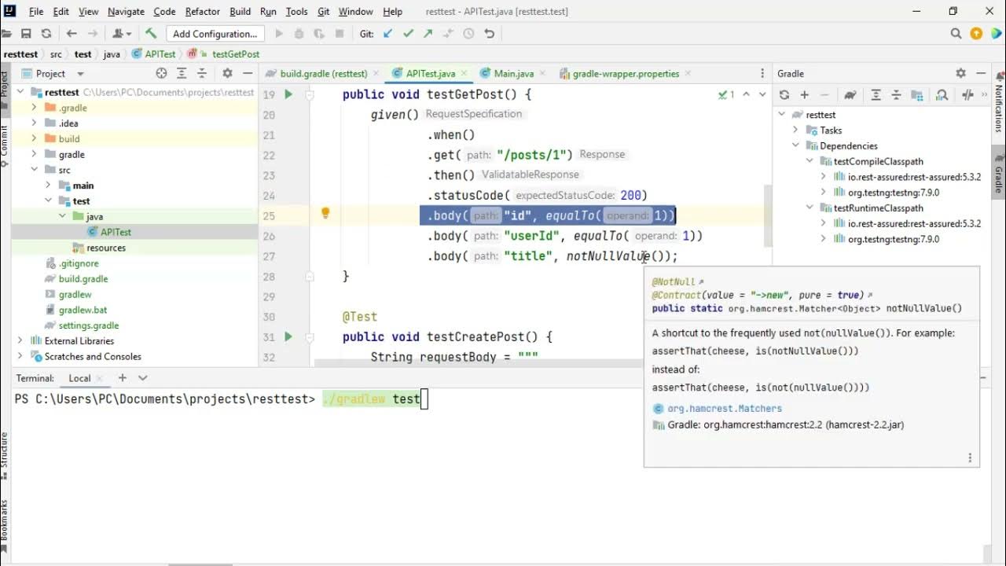Open org.hamcrest.Matchers link in popup
The width and height of the screenshot is (1006, 566).
coord(725,408)
